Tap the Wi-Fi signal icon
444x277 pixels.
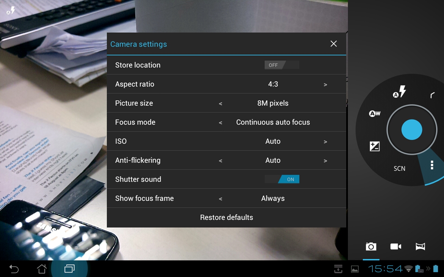tap(409, 269)
